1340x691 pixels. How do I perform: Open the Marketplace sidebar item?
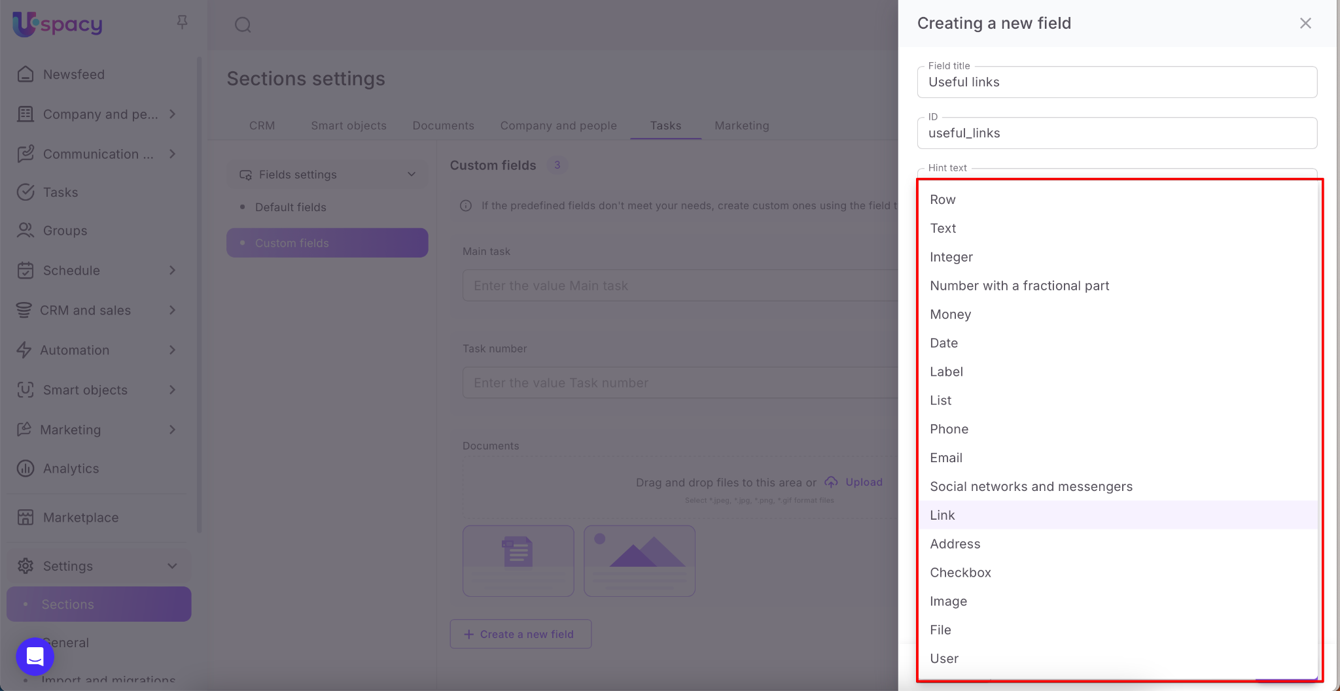(x=80, y=518)
